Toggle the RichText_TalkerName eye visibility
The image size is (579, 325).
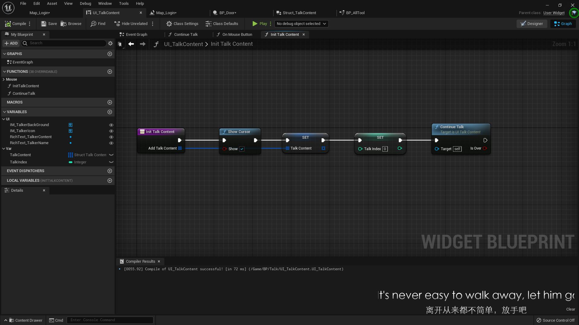pos(111,143)
